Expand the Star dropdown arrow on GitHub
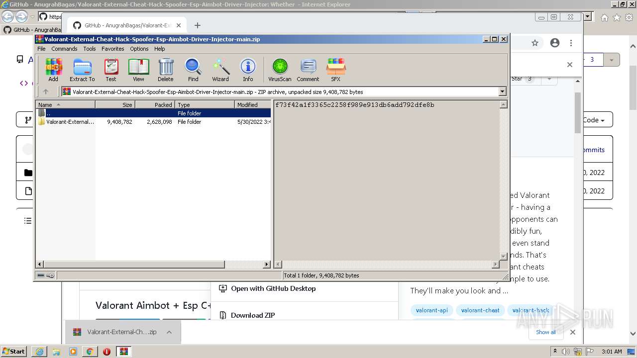 (x=549, y=79)
